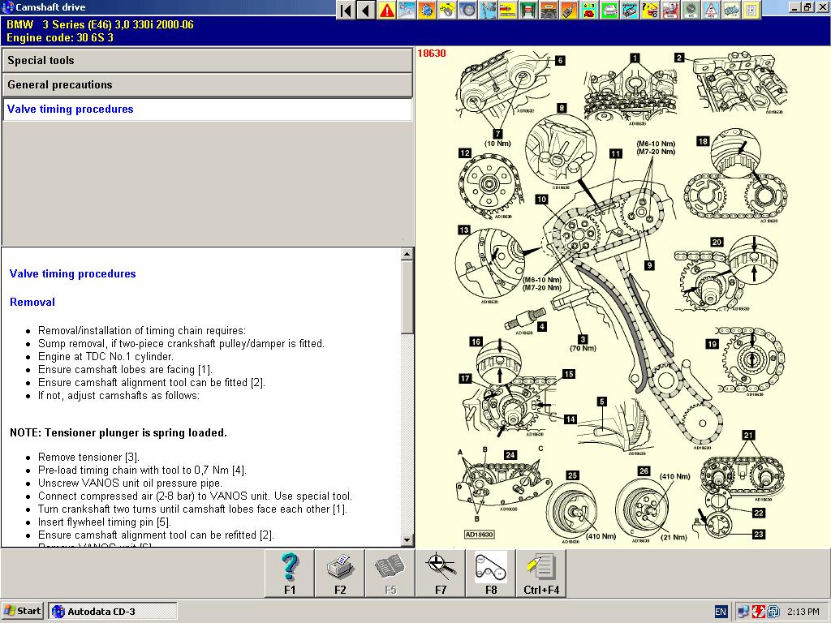Open the ABS warning triangle icon
This screenshot has width=831, height=623.
click(x=711, y=10)
